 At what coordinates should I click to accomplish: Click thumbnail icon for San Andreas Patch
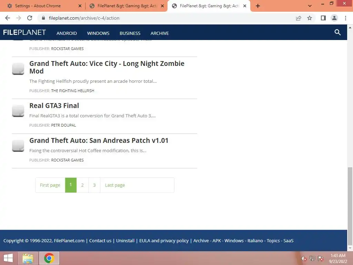click(x=18, y=146)
